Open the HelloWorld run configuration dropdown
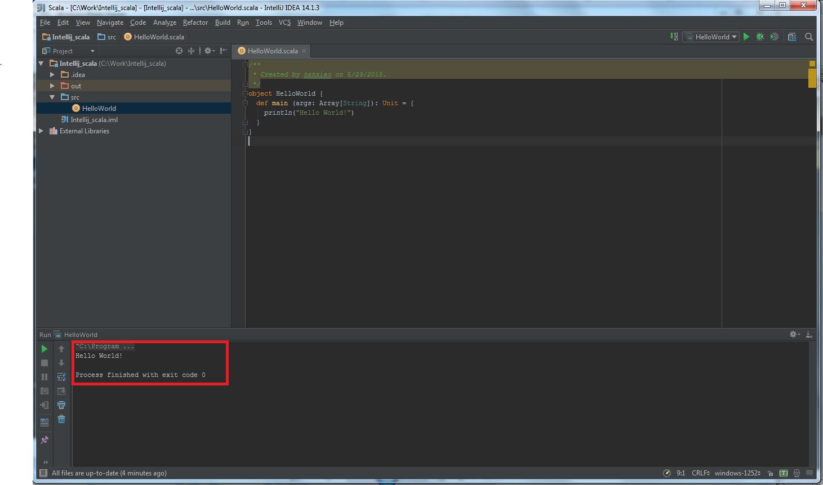 pos(711,37)
